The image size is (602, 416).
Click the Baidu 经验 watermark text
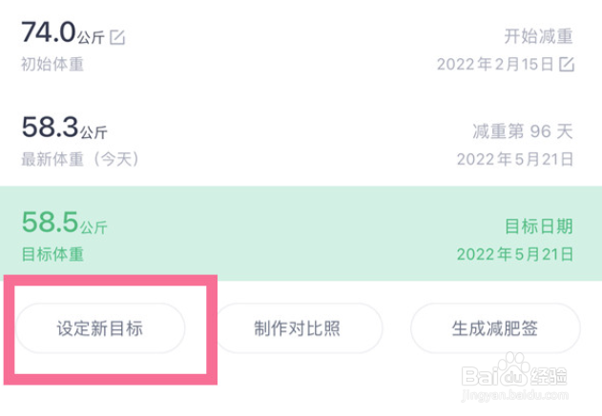click(565, 374)
